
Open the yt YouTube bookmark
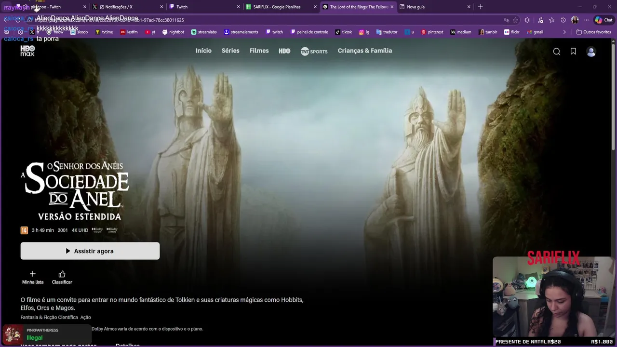(x=150, y=32)
